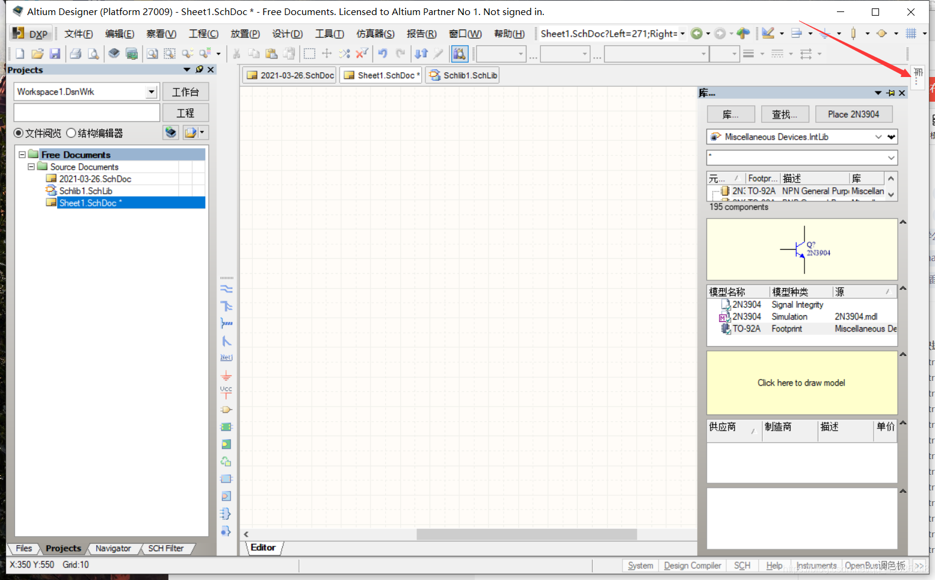Open the component filter dropdown with asterisk
The width and height of the screenshot is (935, 580).
coord(891,158)
